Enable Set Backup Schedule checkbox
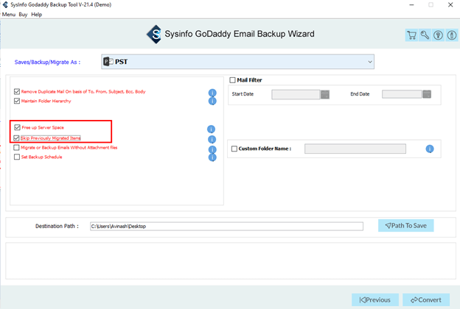Screen dimensions: 460x309 [17, 157]
